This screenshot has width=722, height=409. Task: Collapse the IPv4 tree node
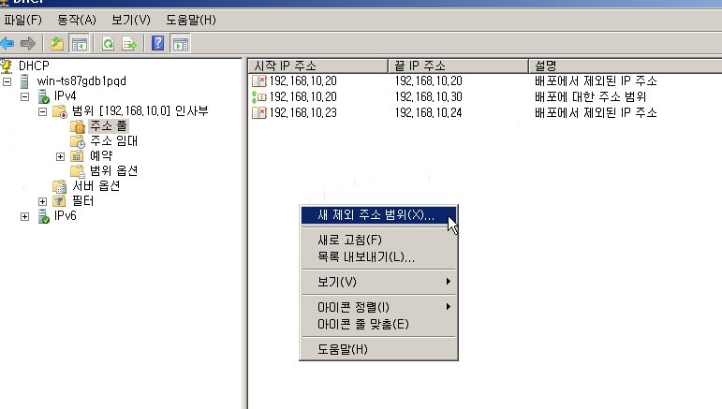(25, 97)
